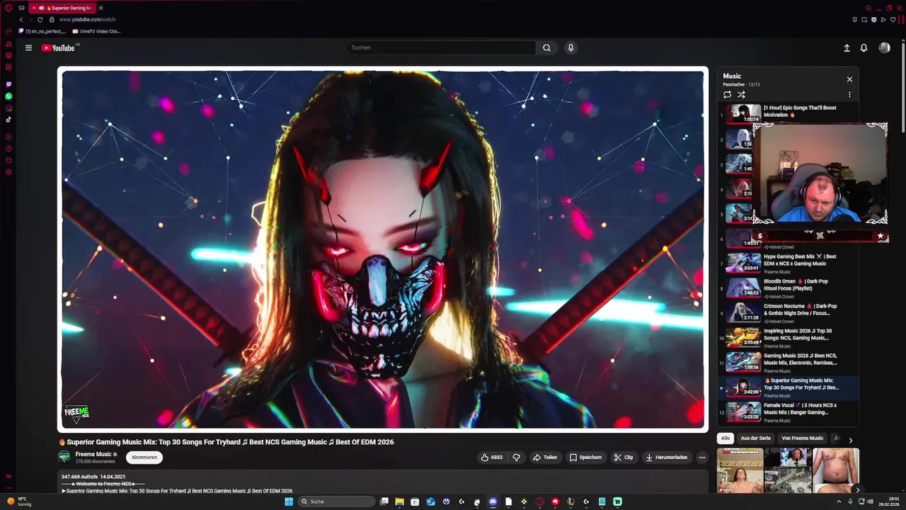The image size is (906, 510).
Task: Open YouTube notifications bell
Action: 864,48
